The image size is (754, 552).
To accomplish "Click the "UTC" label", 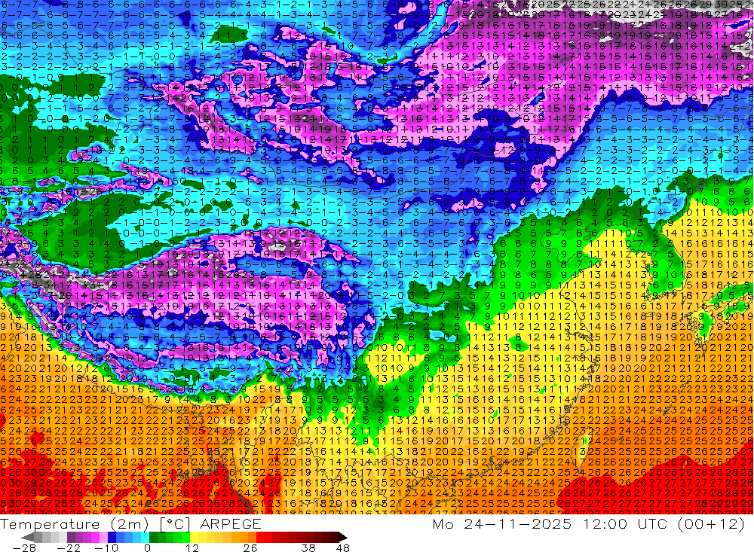I will [x=654, y=524].
